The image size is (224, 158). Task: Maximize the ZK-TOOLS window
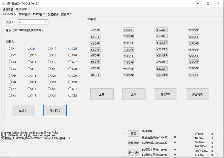pos(208,3)
